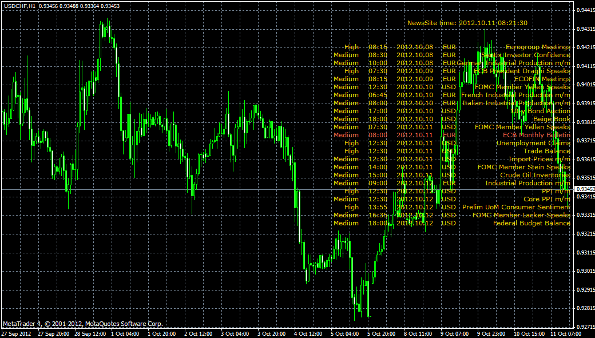Select the Unemployment Claims news event
The image size is (595, 338).
[x=533, y=143]
